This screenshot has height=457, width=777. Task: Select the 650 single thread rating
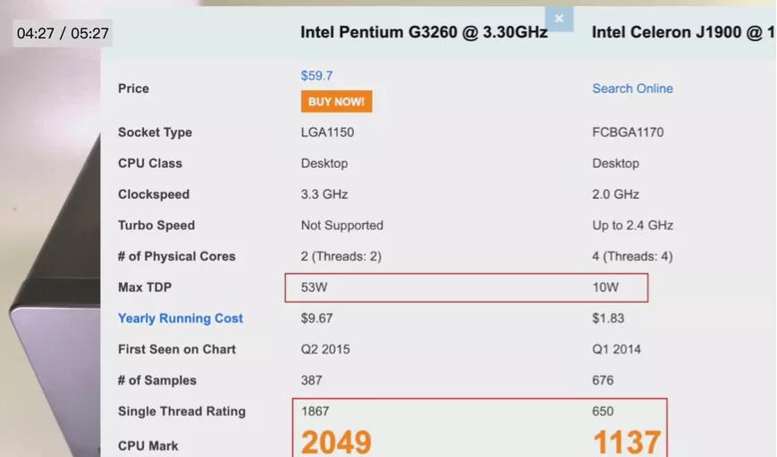(x=603, y=411)
